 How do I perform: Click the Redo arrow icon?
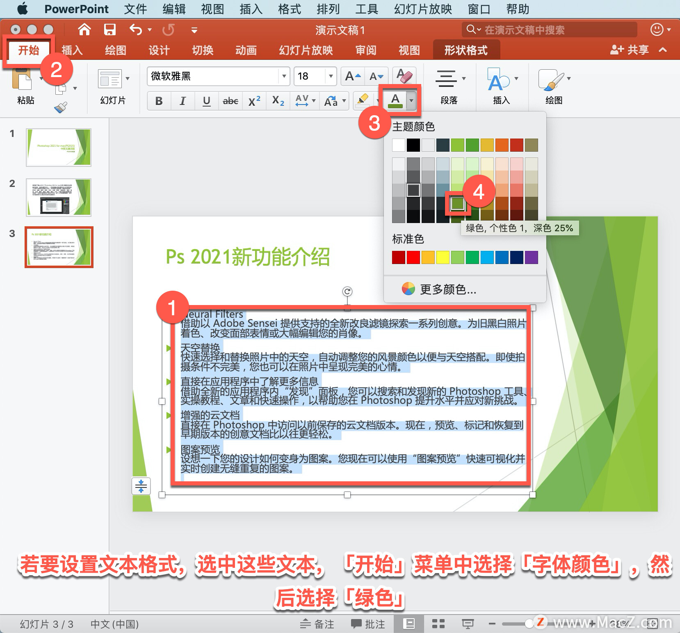click(x=168, y=30)
